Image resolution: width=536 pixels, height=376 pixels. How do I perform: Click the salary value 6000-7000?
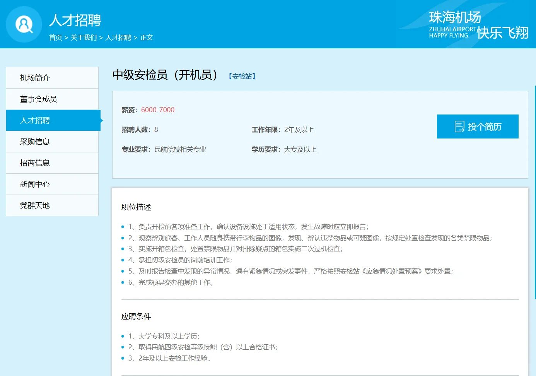point(158,110)
